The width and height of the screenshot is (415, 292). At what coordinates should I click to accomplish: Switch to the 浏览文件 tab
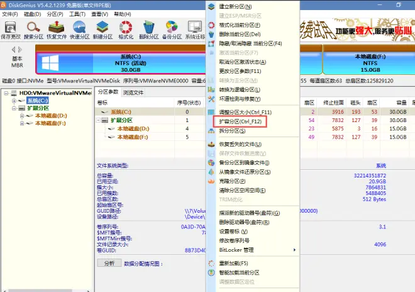[133, 93]
